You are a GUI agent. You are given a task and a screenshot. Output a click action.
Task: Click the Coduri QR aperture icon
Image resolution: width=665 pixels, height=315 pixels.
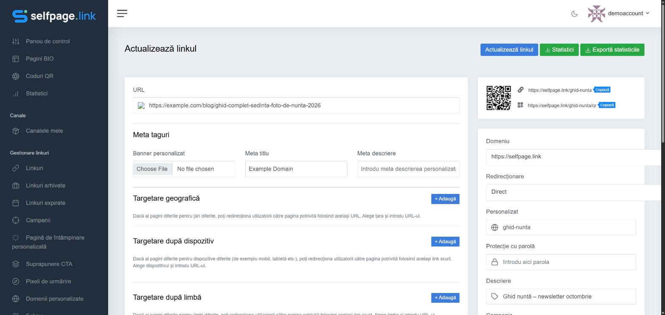pos(16,76)
